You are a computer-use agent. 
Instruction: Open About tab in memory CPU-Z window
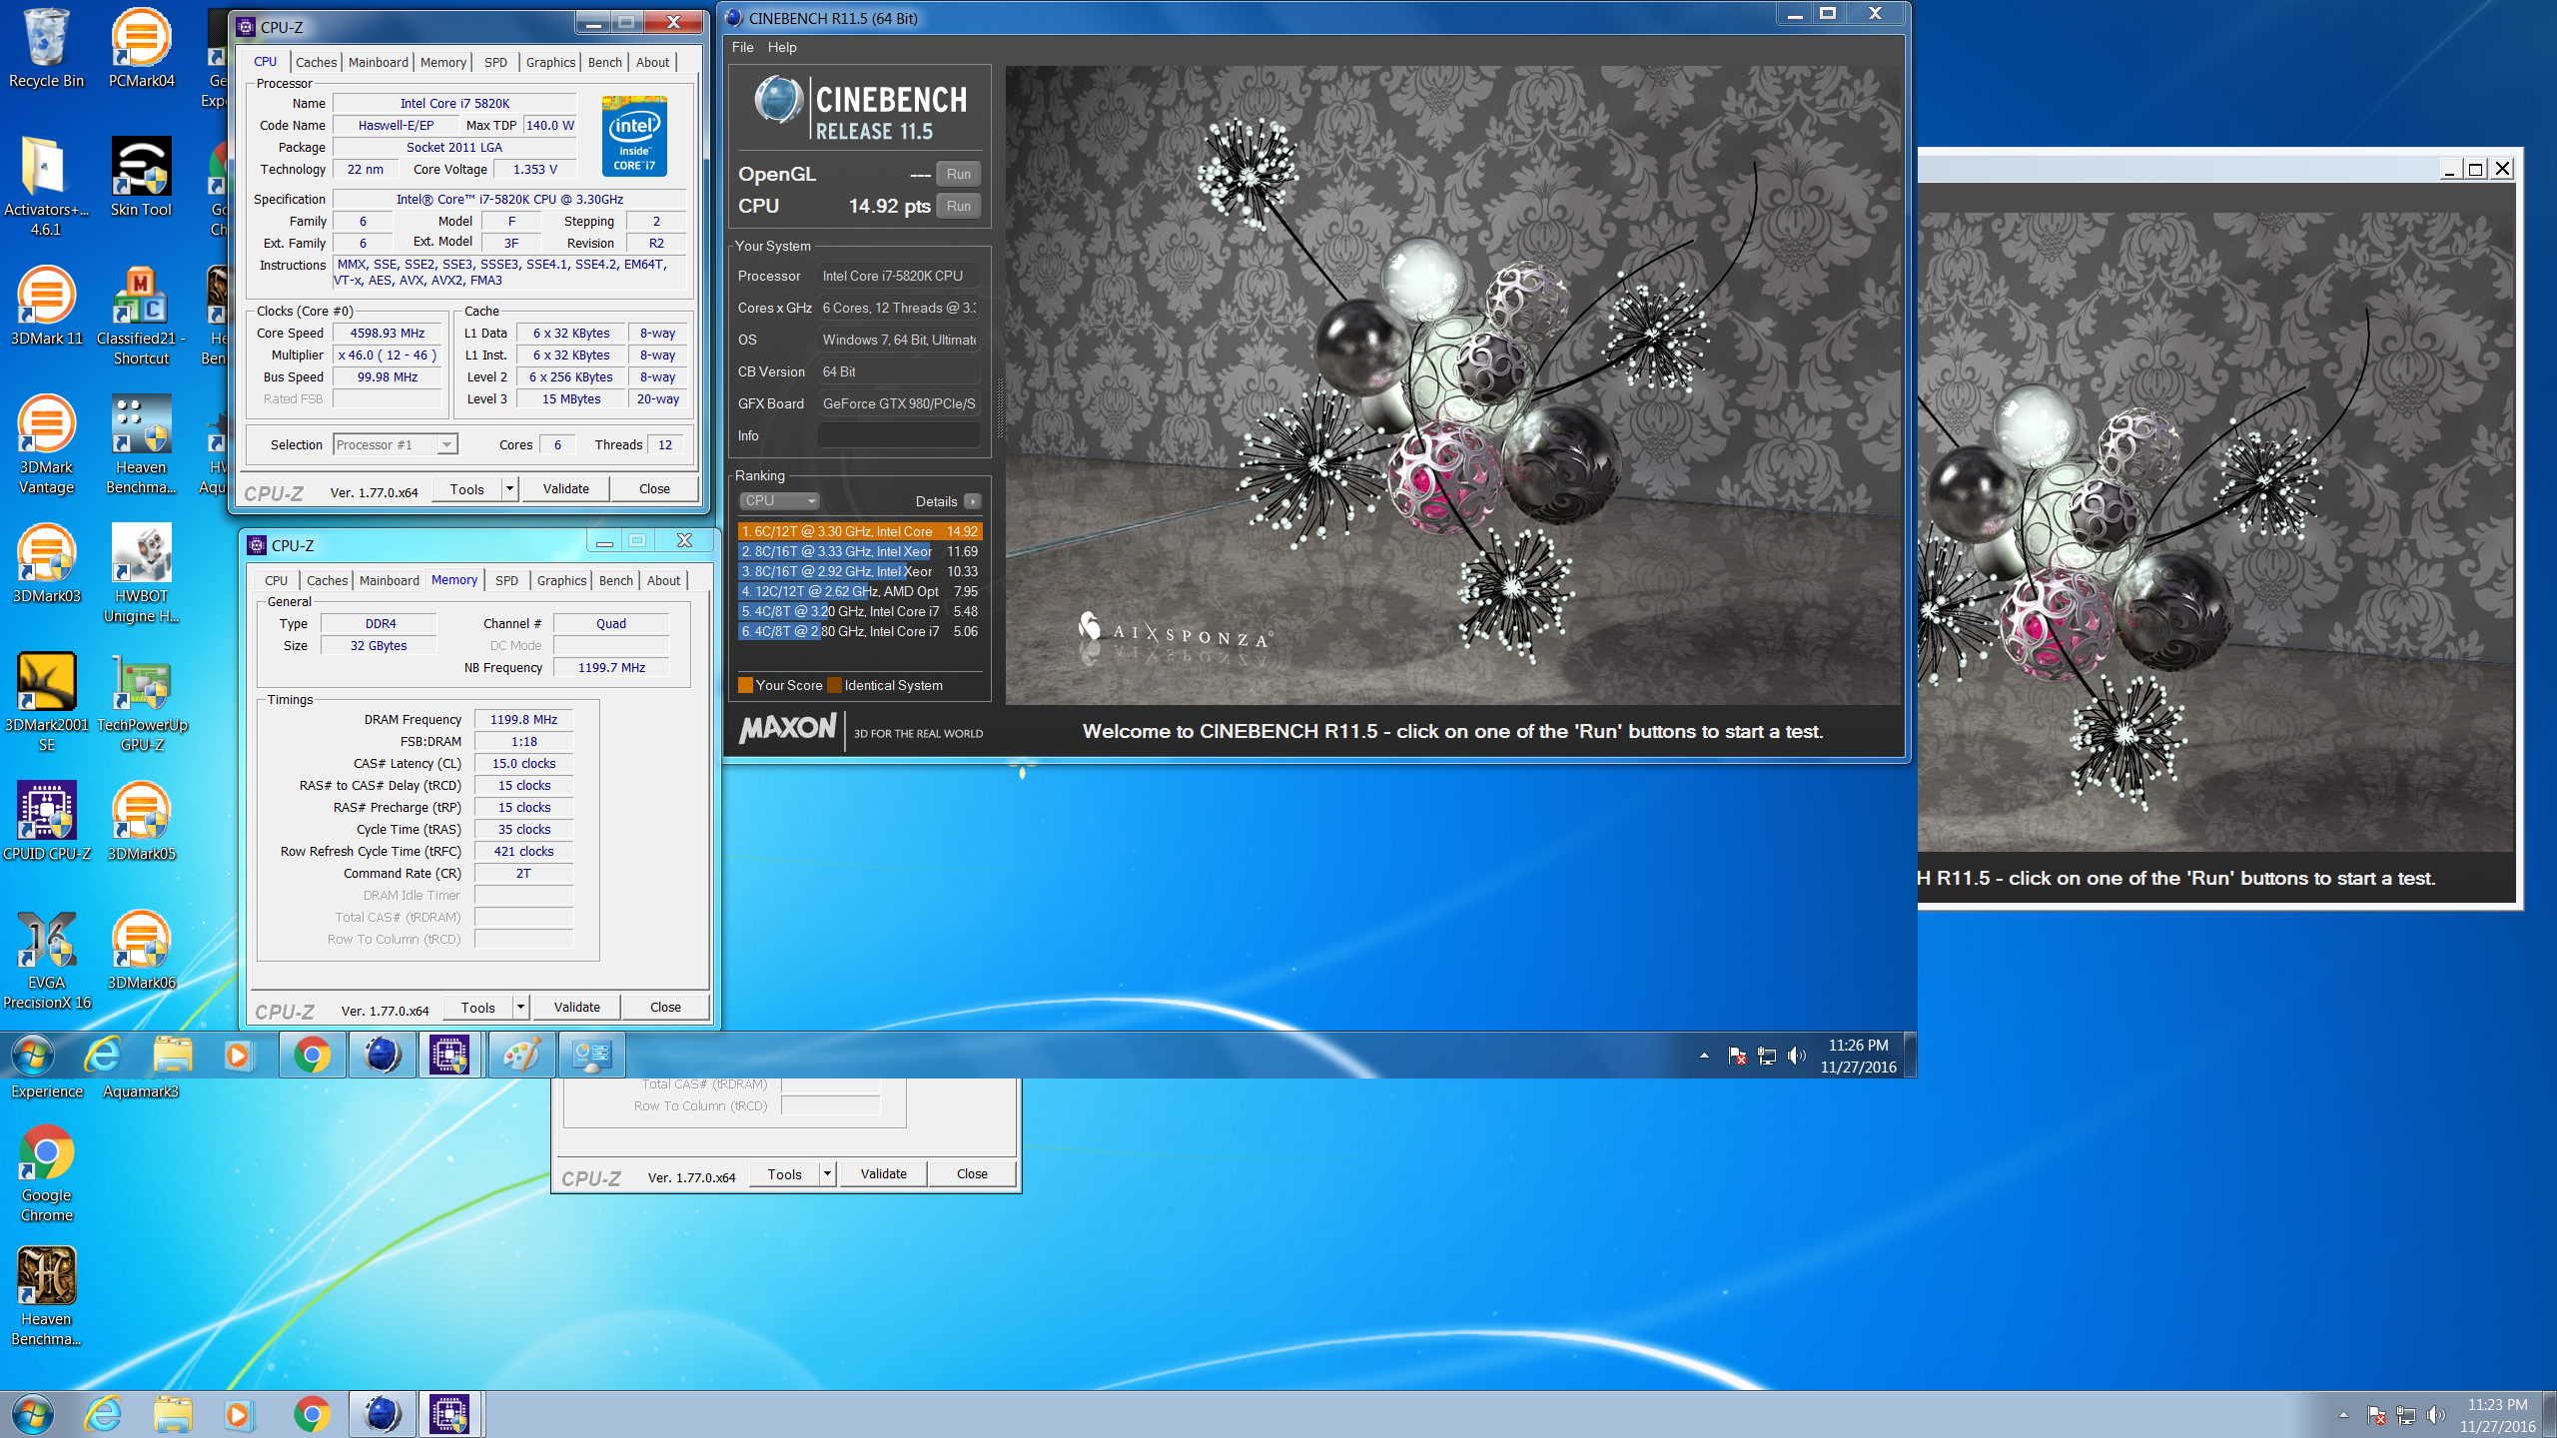[x=663, y=580]
